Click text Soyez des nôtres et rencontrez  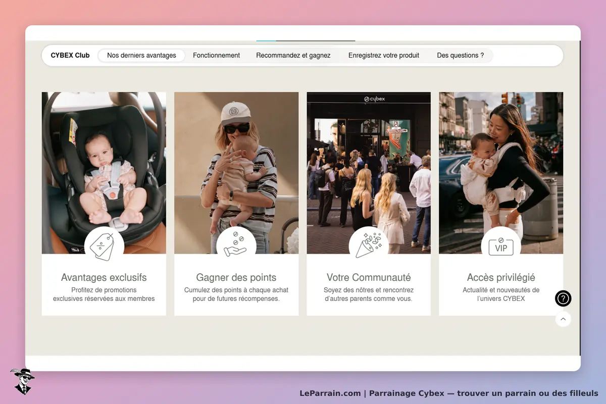[369, 294]
